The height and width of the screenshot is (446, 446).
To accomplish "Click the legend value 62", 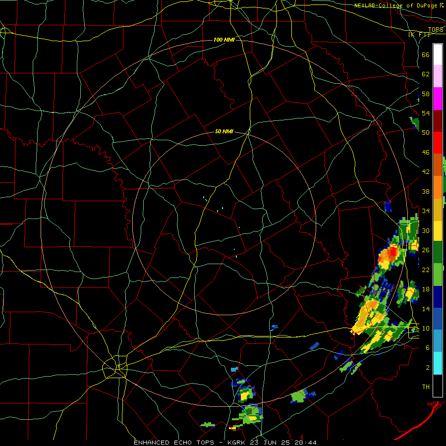I will [x=426, y=74].
